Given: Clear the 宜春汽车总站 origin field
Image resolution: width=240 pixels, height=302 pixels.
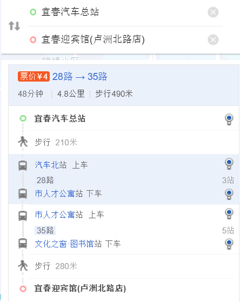Looking at the screenshot, I should pos(213,12).
